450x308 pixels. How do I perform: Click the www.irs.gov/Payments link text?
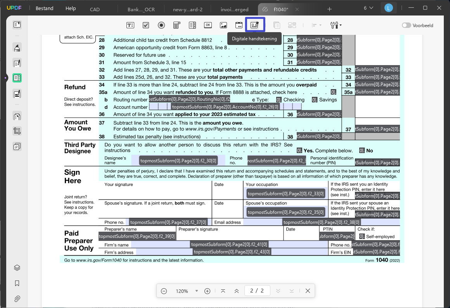pos(211,129)
